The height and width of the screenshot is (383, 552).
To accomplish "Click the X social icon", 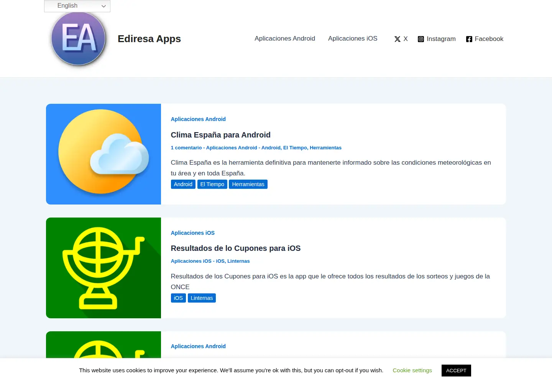I will tap(398, 39).
